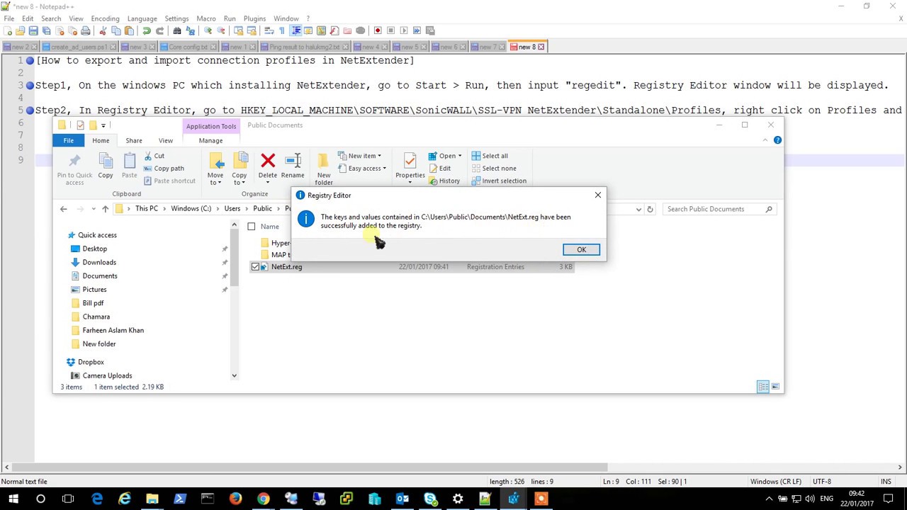Open address bar history dropdown chevron
This screenshot has height=510, width=907.
point(638,209)
